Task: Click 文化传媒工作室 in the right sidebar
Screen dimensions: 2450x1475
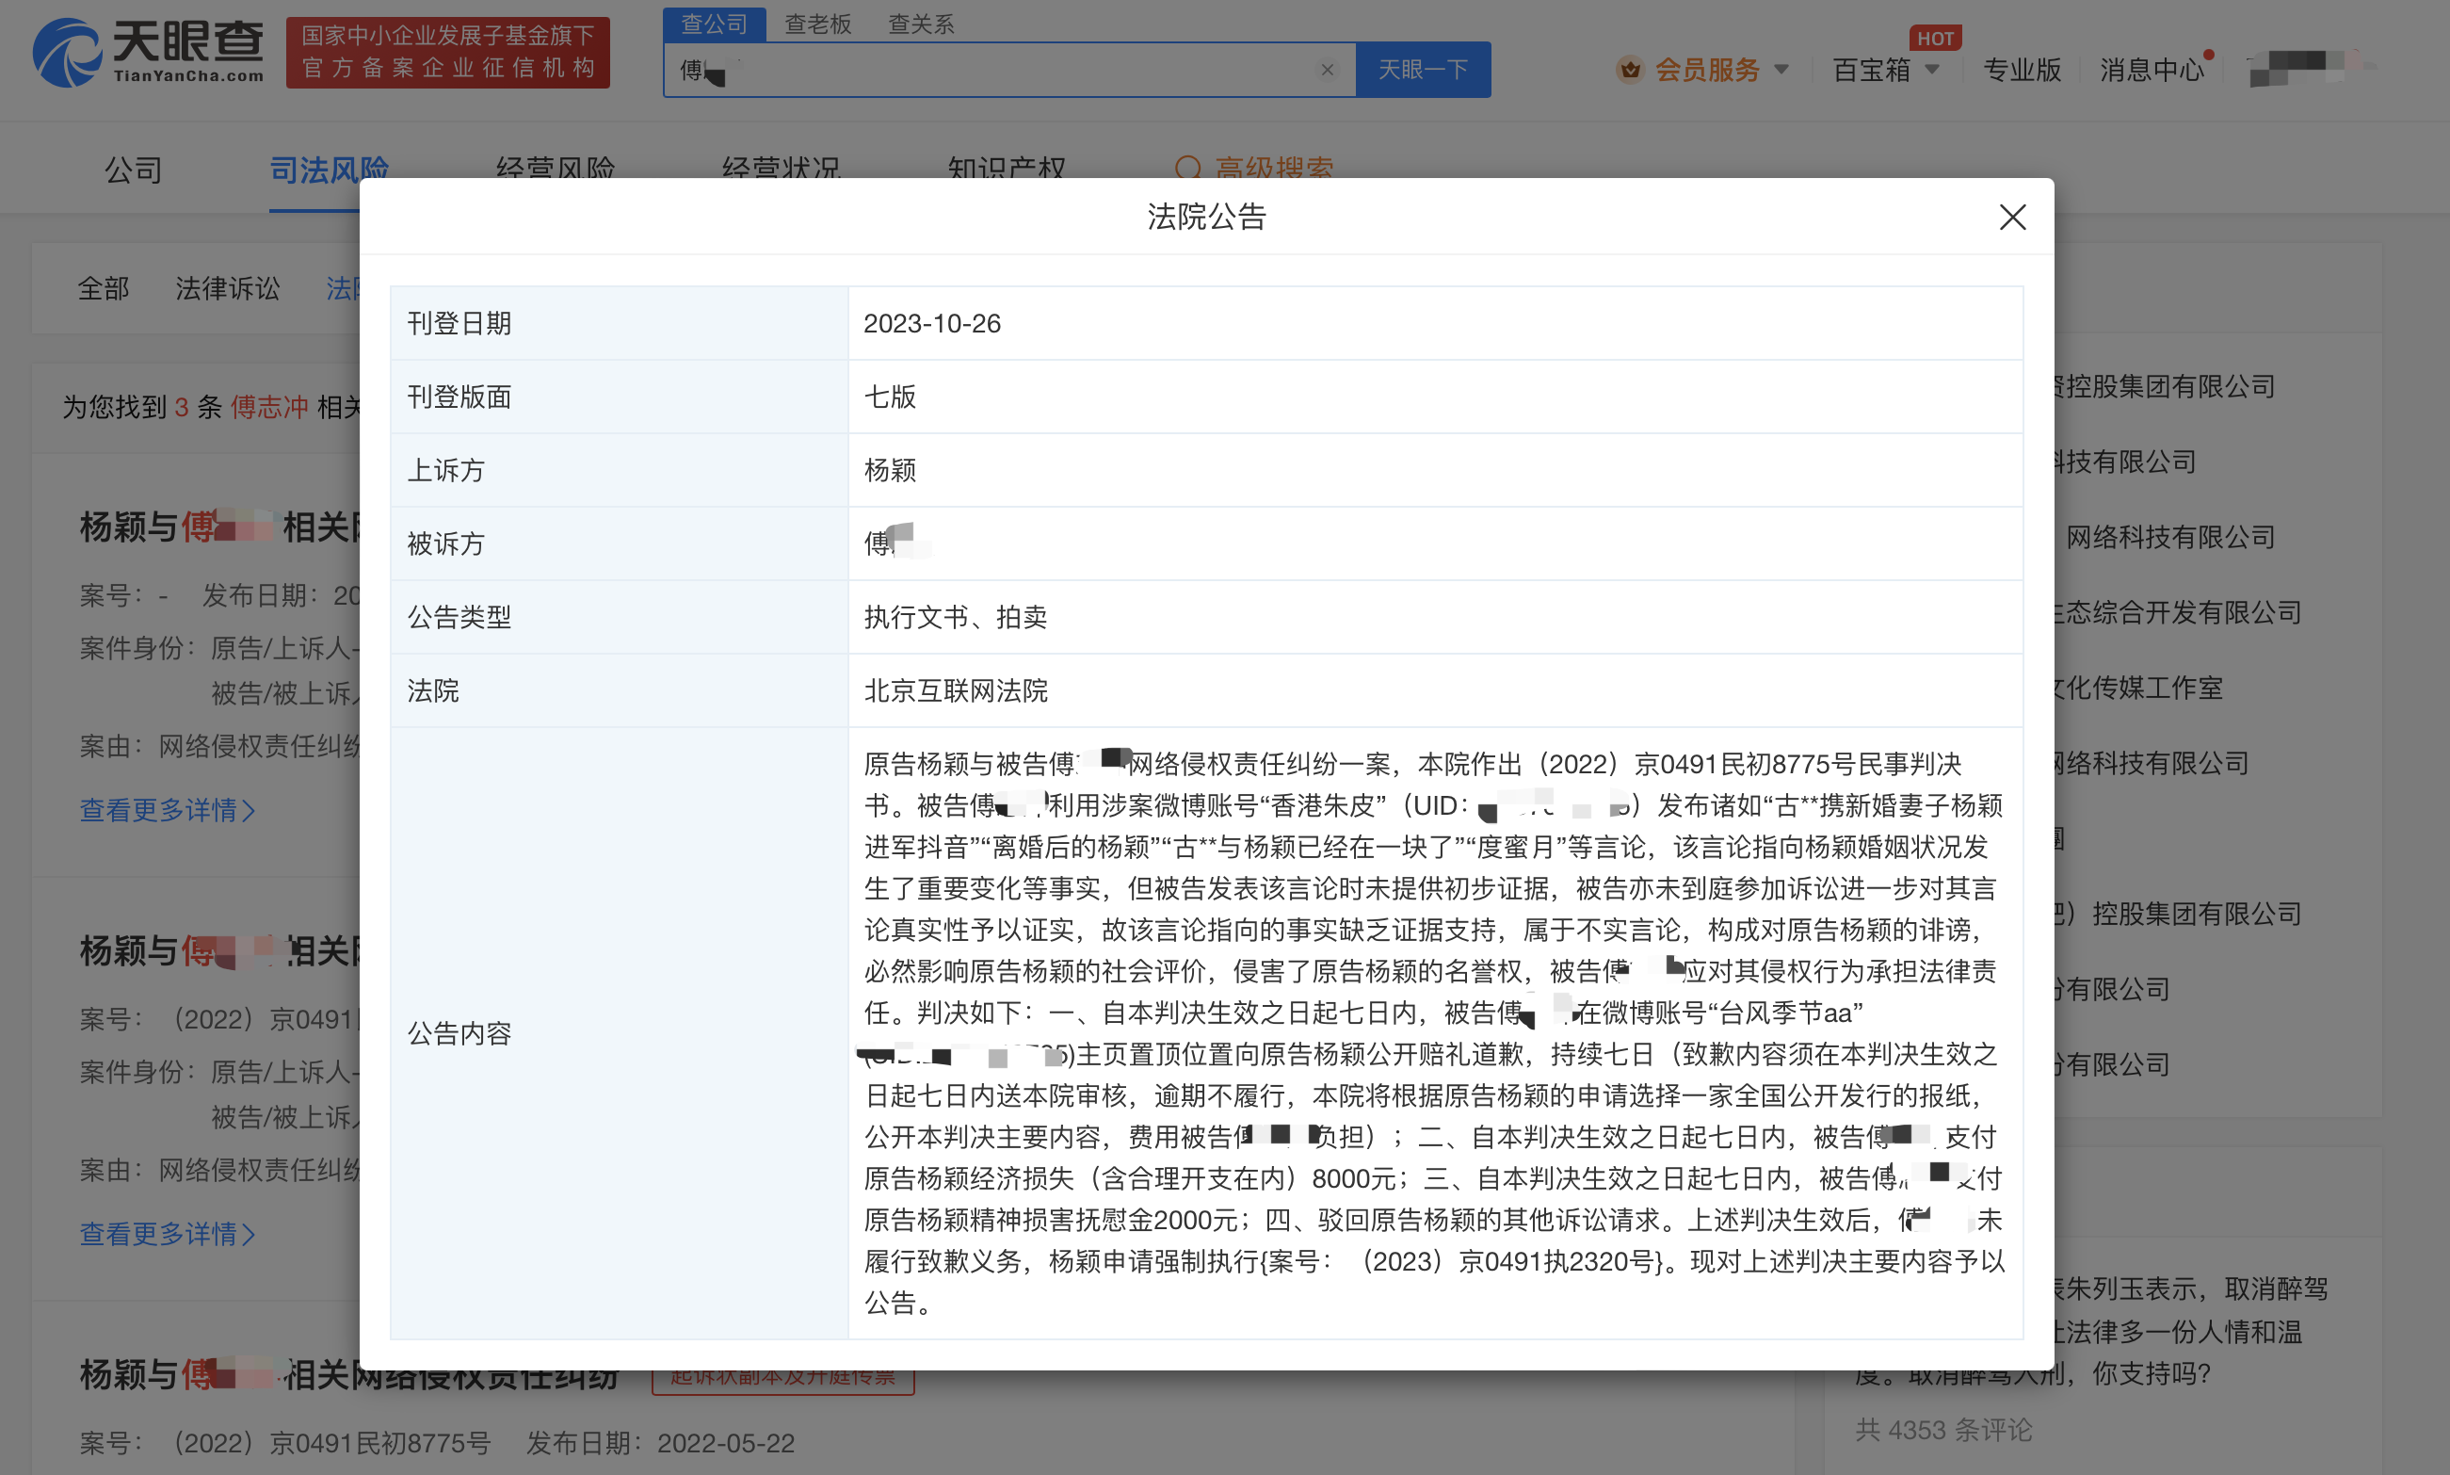Action: point(2139,688)
